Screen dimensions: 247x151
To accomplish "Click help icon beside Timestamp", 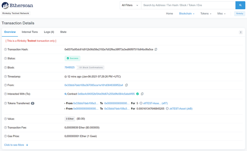I will (5, 77).
